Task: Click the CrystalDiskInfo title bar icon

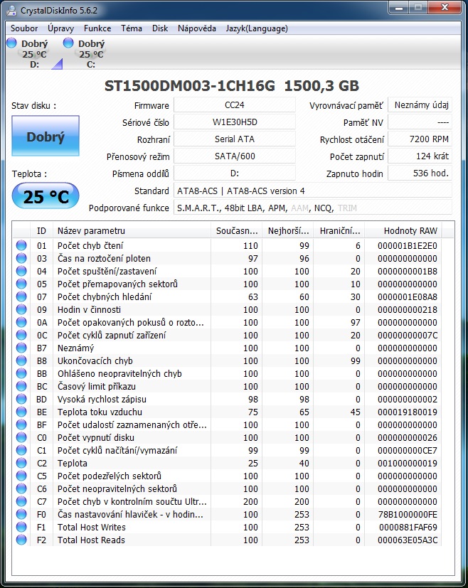Action: [x=11, y=10]
